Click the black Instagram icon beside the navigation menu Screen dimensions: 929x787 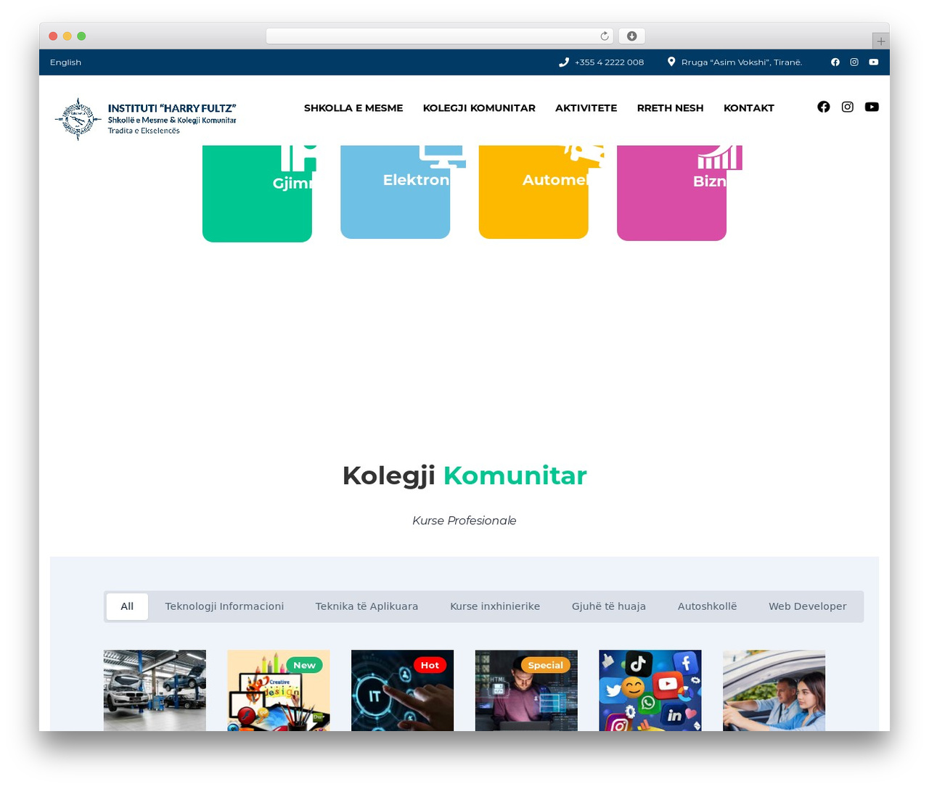coord(848,107)
